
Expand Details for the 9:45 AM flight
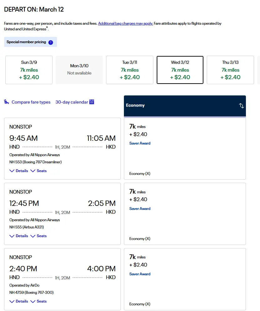coord(19,171)
